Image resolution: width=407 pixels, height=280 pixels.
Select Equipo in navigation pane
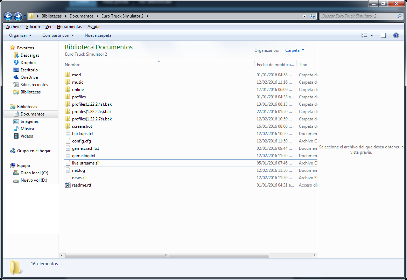[x=23, y=165]
